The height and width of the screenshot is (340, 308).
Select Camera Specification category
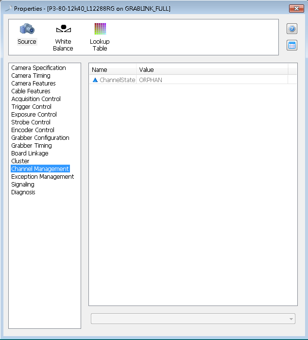(38, 68)
